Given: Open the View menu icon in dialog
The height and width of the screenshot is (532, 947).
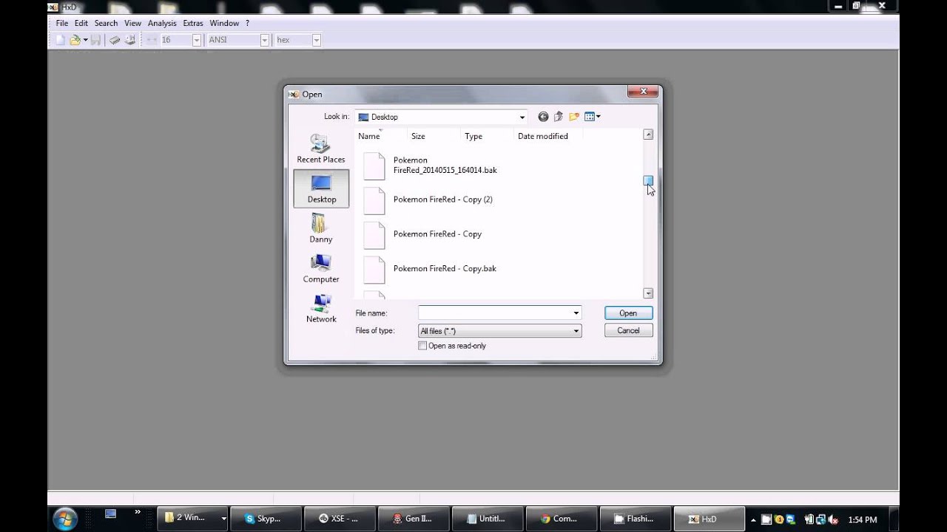Looking at the screenshot, I should point(592,117).
